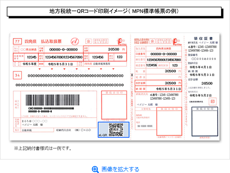Click the eL-QR code sample

coord(114,129)
